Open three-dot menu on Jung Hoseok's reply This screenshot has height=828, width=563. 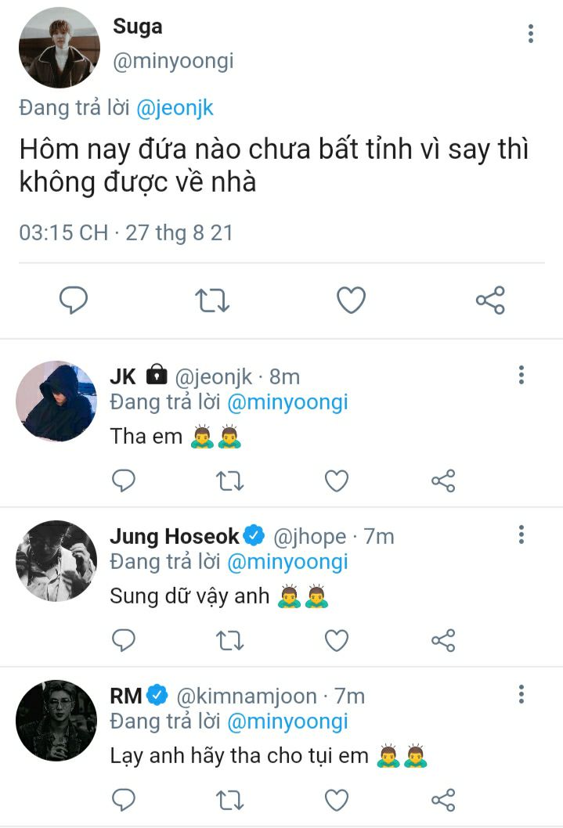(x=521, y=535)
